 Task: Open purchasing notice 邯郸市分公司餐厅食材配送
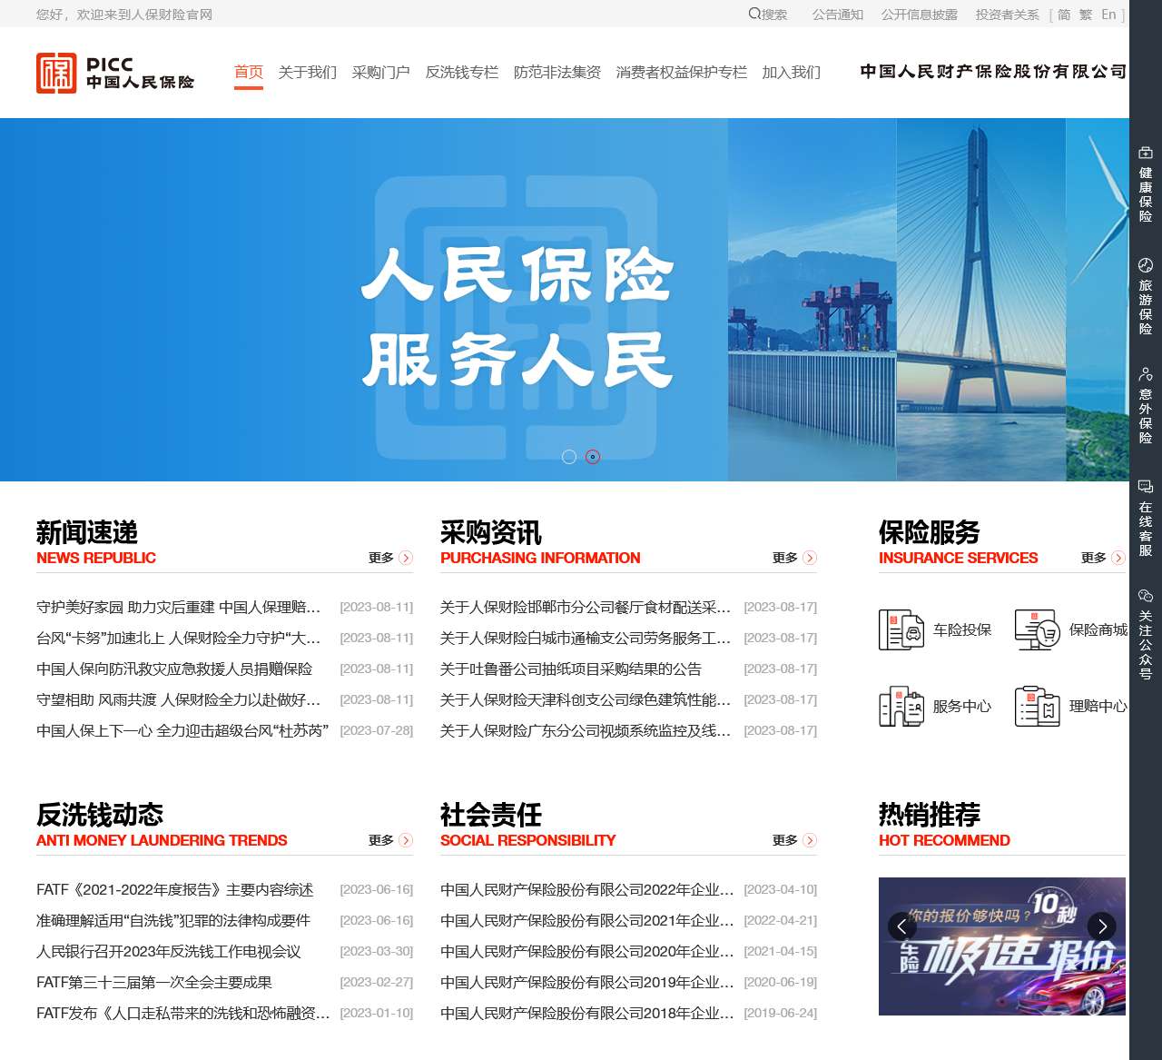[586, 607]
